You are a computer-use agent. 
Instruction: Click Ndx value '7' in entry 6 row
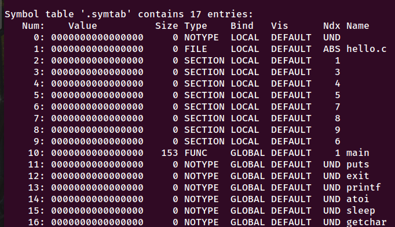338,107
